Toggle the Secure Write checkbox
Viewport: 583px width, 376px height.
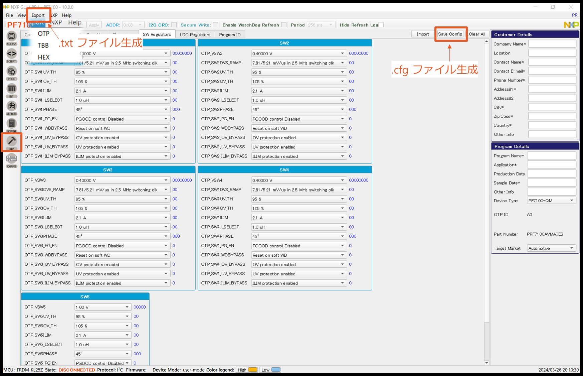point(215,25)
